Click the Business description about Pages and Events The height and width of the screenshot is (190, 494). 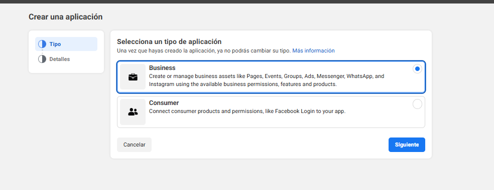(267, 80)
